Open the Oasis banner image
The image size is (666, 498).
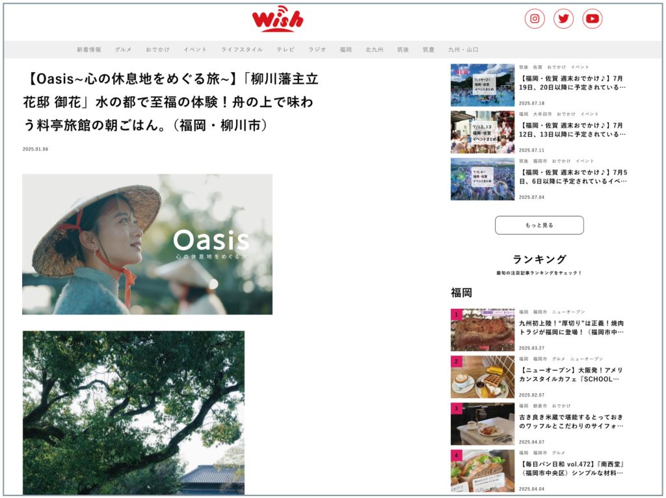(147, 244)
